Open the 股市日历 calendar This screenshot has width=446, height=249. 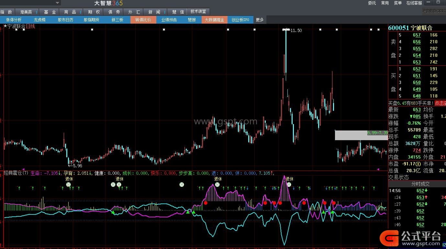click(66, 20)
